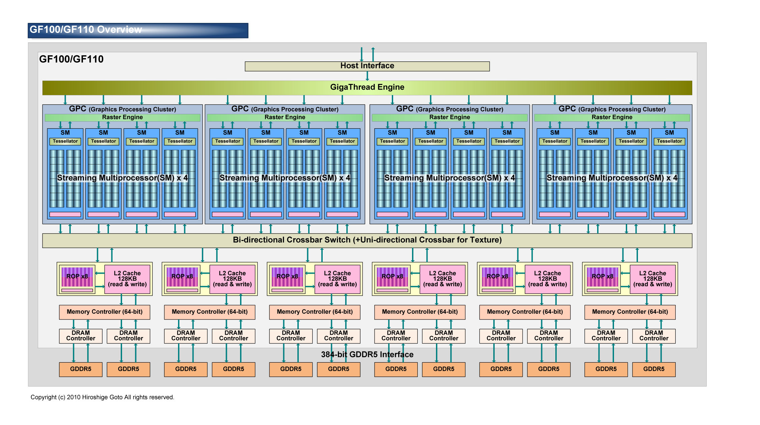Click the leftmost GDDR5 memory block
760x425 pixels.
point(81,369)
